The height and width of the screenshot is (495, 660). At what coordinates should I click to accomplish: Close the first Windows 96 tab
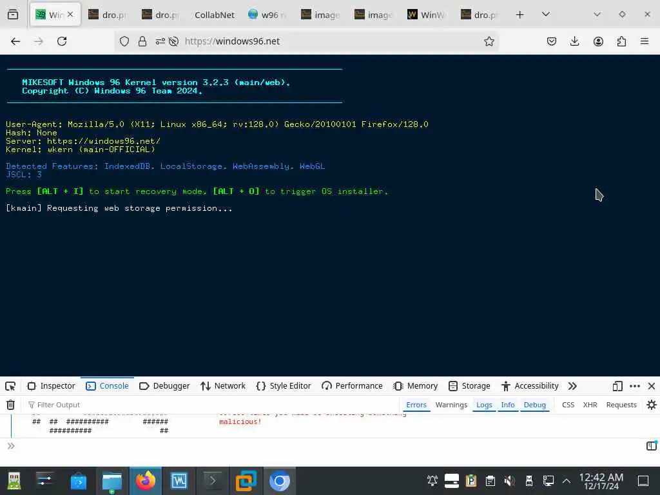[70, 14]
